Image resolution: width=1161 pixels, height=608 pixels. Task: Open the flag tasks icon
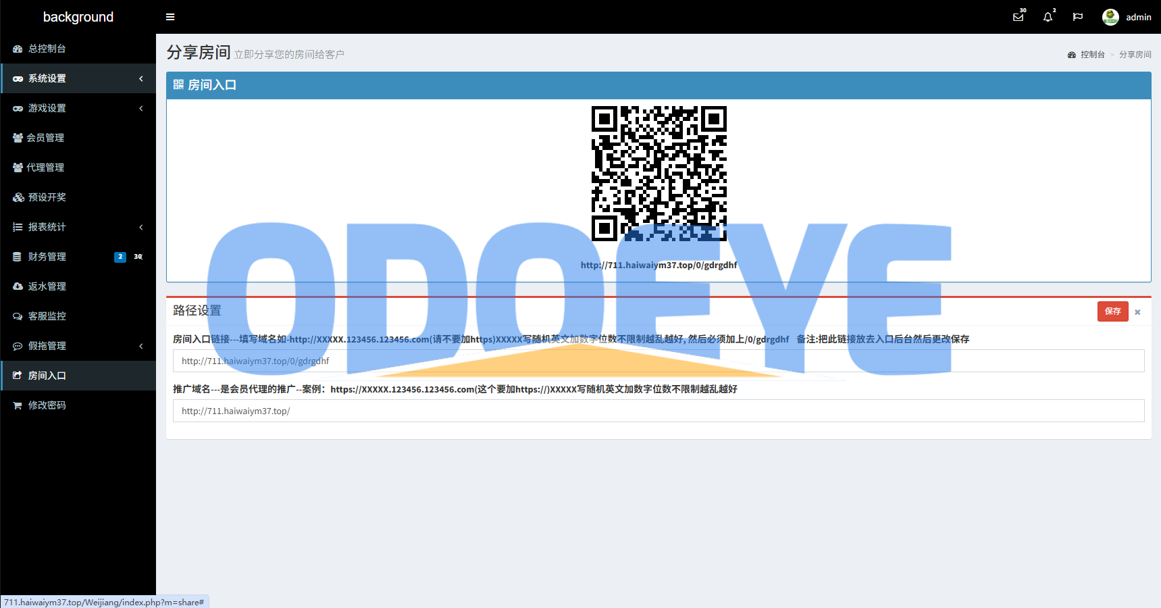coord(1078,17)
